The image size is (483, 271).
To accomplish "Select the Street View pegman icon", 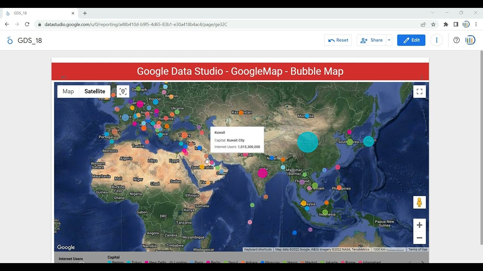I will (x=420, y=202).
